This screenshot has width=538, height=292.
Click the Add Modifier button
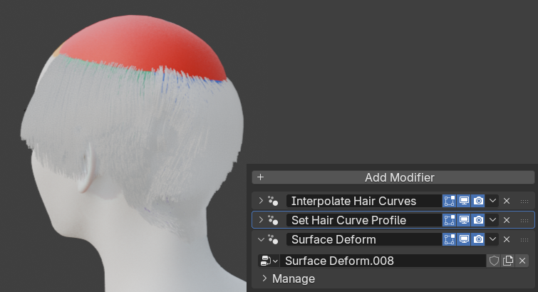[x=393, y=177]
